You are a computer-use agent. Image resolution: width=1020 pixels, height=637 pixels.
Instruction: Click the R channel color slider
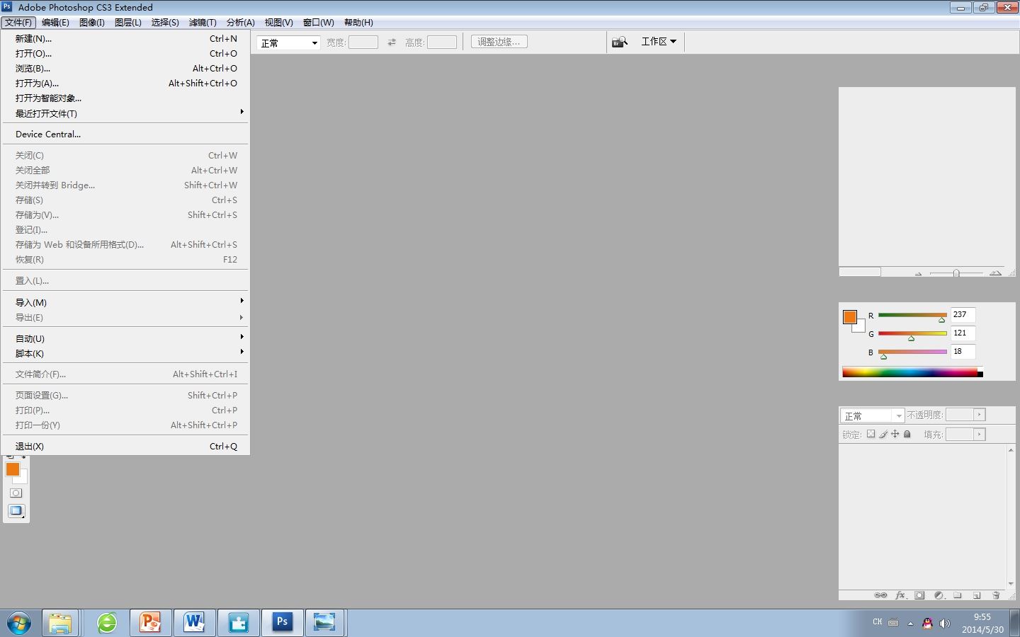(x=912, y=315)
